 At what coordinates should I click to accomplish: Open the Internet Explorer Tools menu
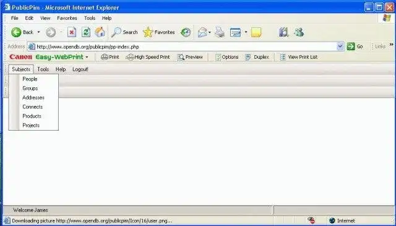point(90,18)
